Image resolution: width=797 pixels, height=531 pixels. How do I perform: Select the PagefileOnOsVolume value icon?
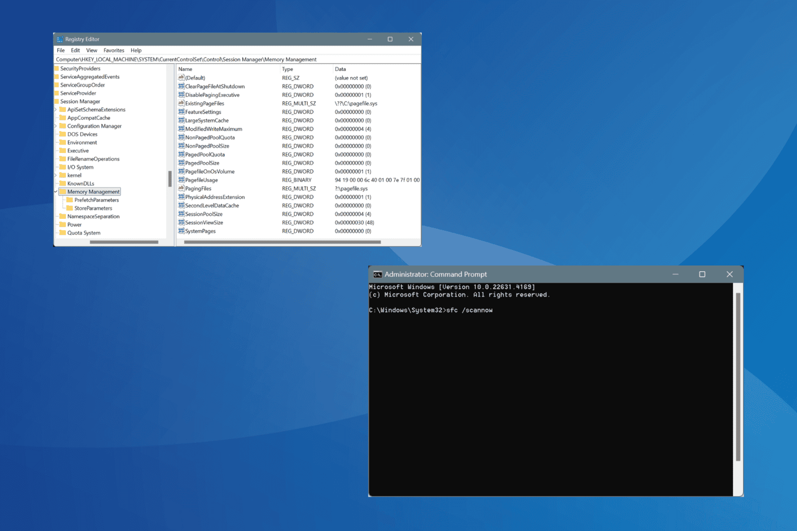181,171
